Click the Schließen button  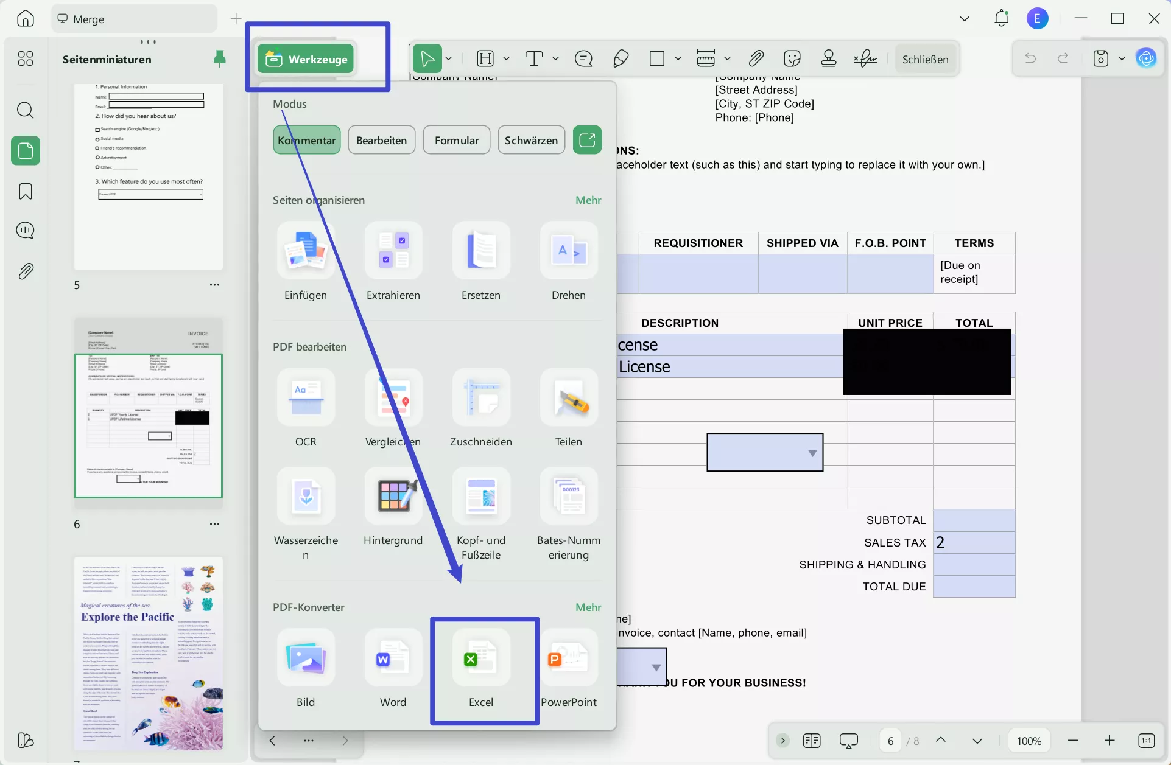(925, 59)
